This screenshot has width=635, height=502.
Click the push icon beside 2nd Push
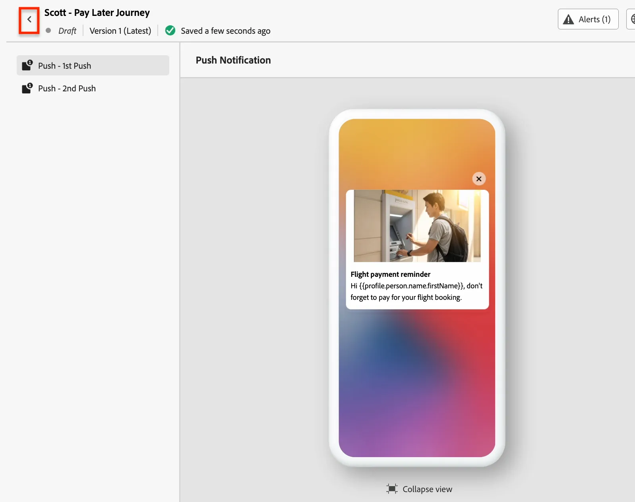point(27,88)
